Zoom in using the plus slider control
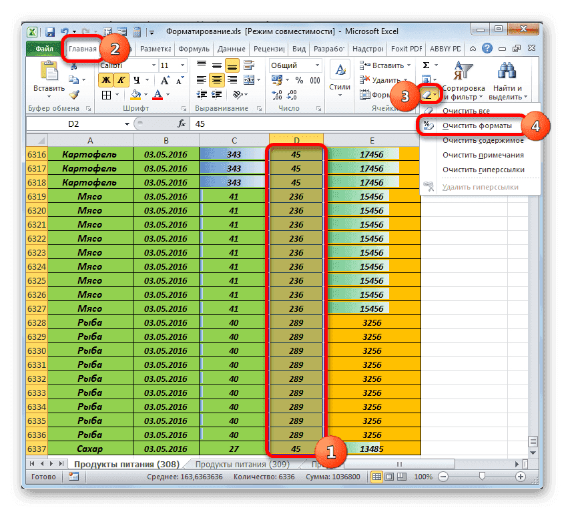This screenshot has height=510, width=564. point(520,477)
